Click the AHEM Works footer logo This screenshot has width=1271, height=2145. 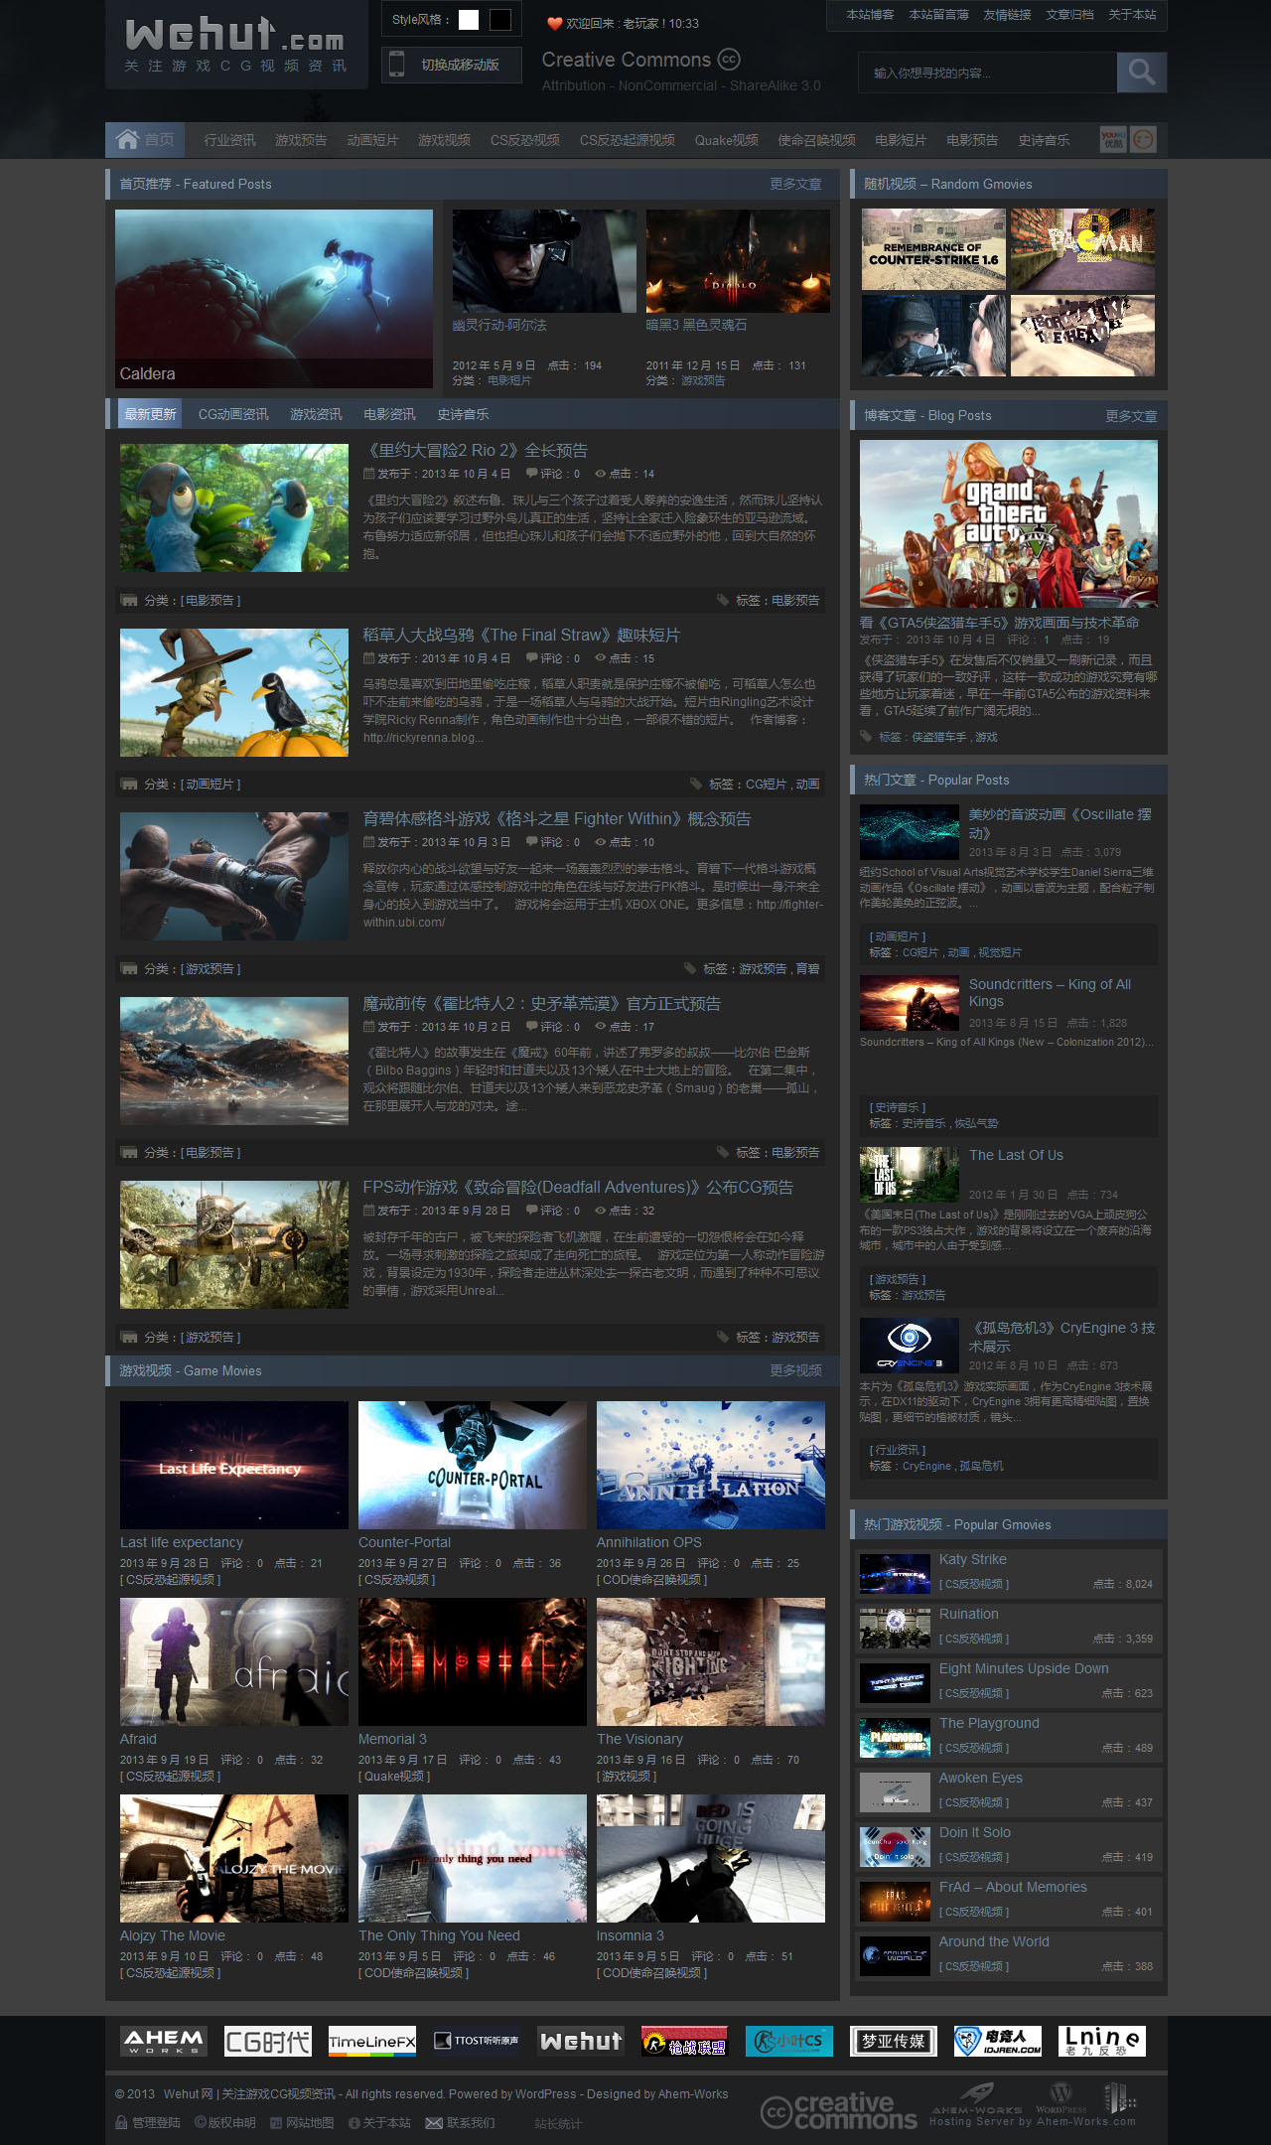[164, 2041]
